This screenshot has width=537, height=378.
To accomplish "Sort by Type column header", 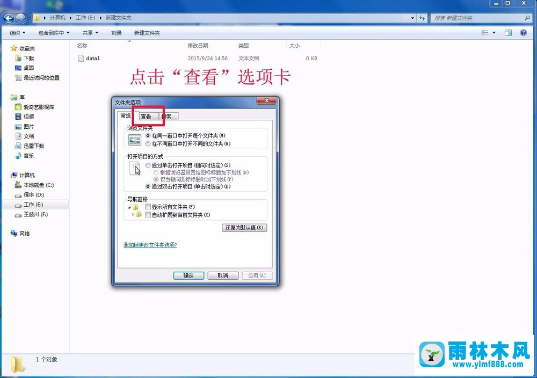I will pos(243,46).
